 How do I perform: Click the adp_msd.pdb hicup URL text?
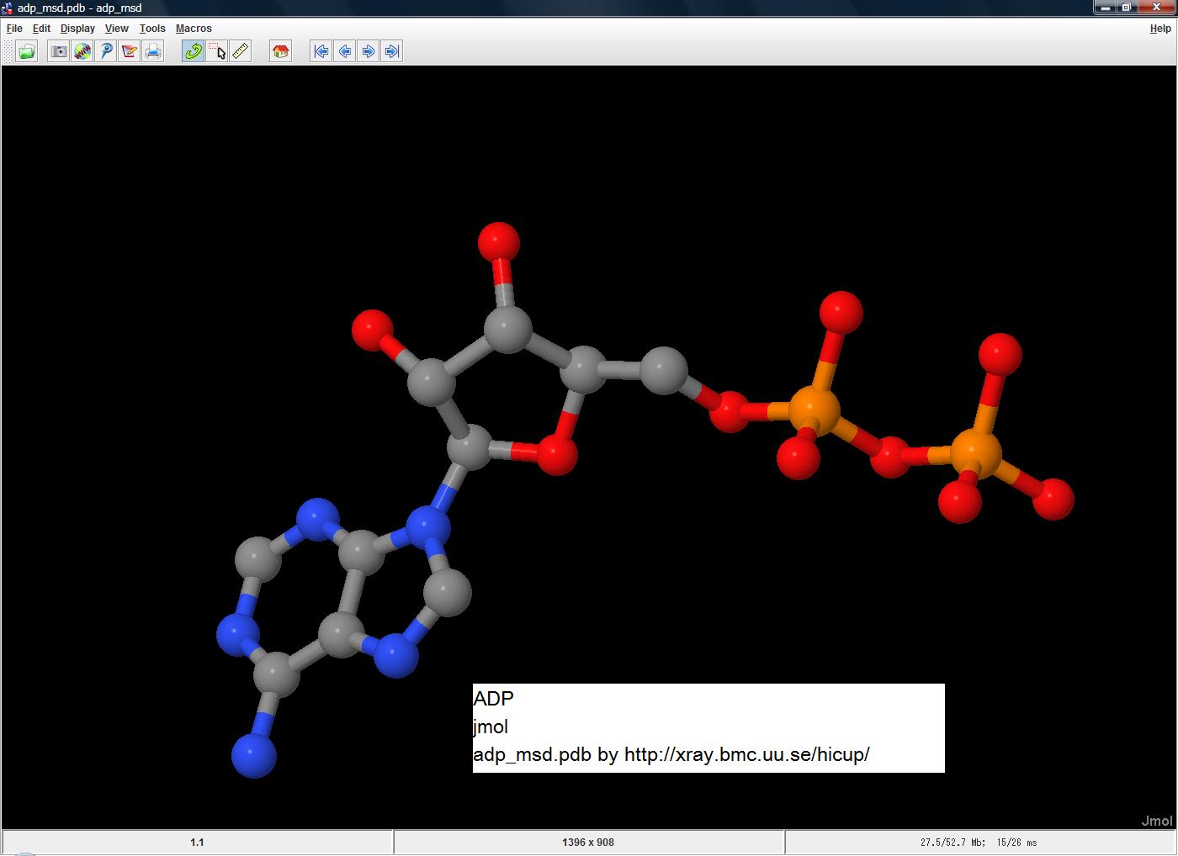(671, 754)
